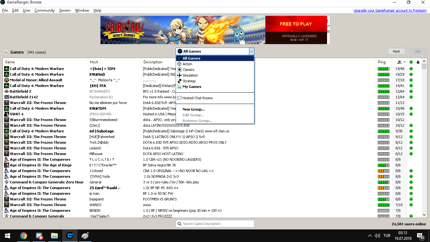Click the GameRanger taskbar icon
Screen dimensions: 430x242
(70, 236)
